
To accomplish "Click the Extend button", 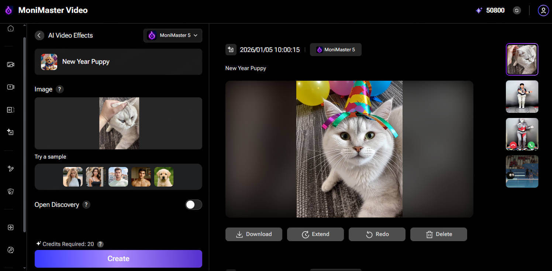I will click(x=315, y=234).
